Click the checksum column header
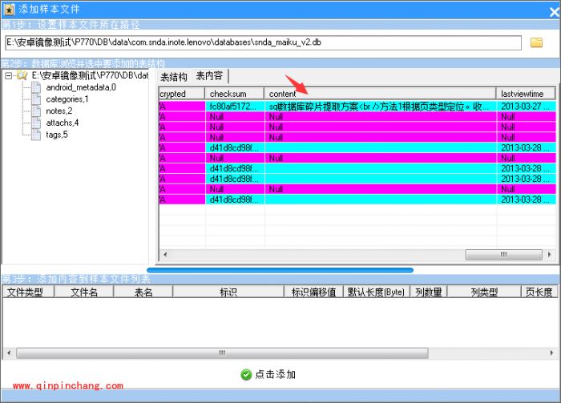Viewport: 561px width, 403px height. pos(235,94)
